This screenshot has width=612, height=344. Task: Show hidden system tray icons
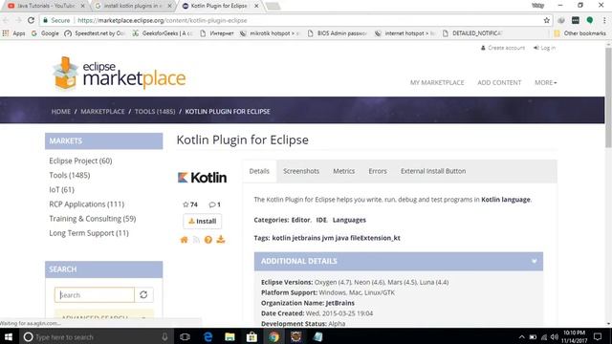pyautogui.click(x=521, y=337)
